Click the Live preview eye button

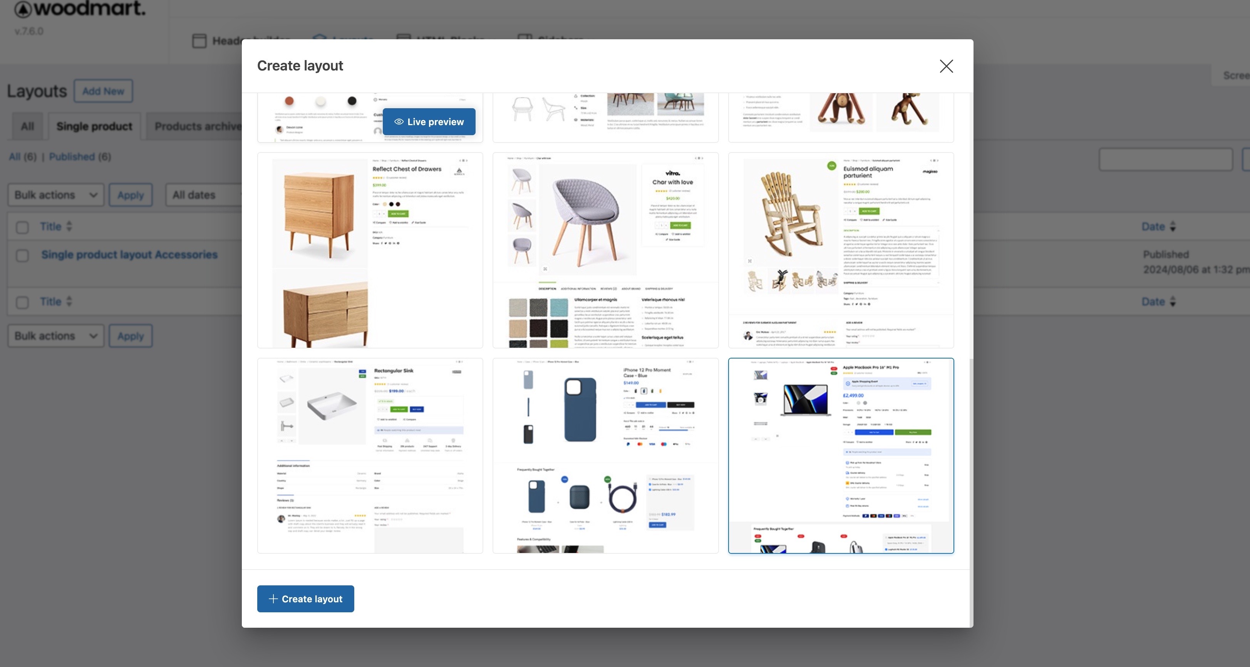click(x=429, y=122)
